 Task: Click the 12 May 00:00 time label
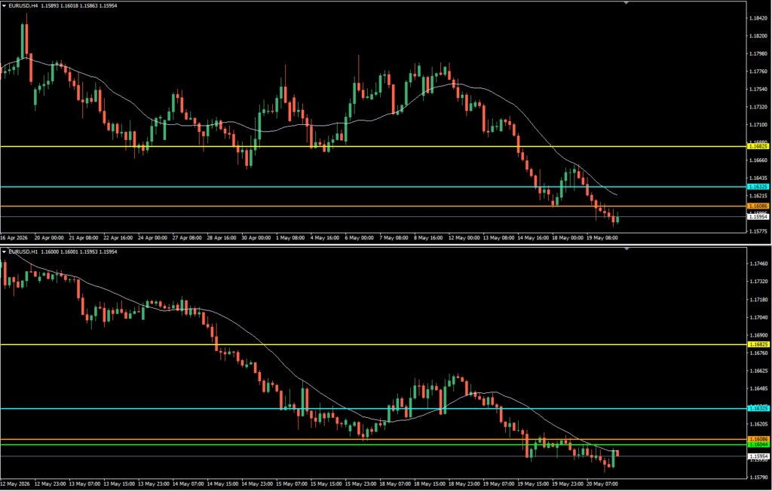click(x=464, y=237)
